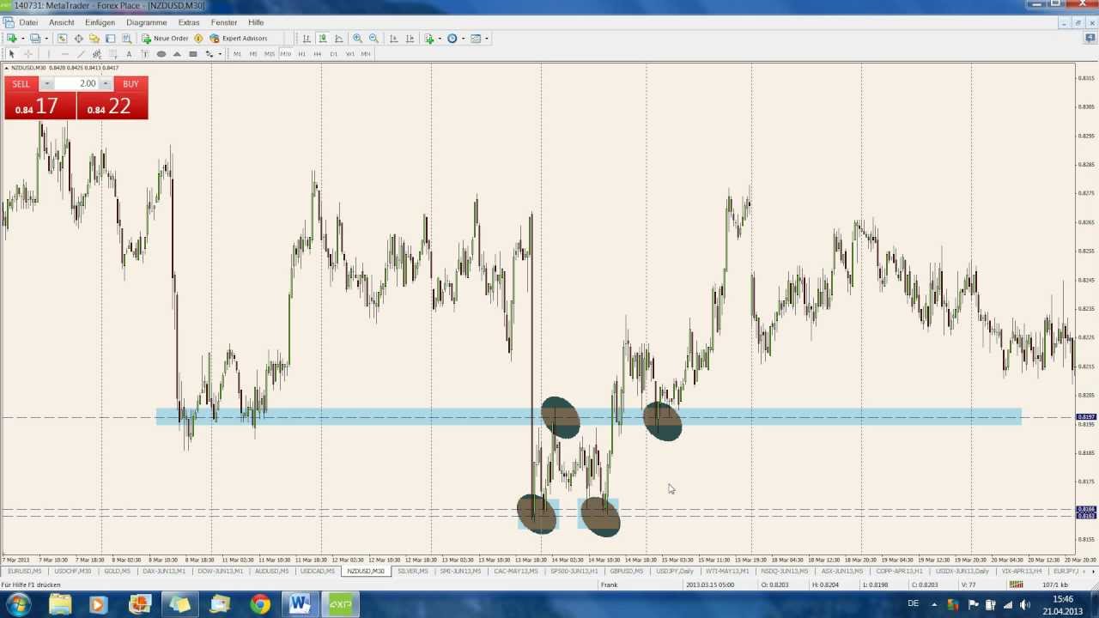
Task: Toggle chart auto scroll
Action: 393,39
